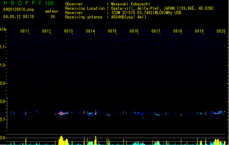Select observer name Masayuki Kobayashi
Image resolution: width=229 pixels, height=145 pixels.
(131, 4)
